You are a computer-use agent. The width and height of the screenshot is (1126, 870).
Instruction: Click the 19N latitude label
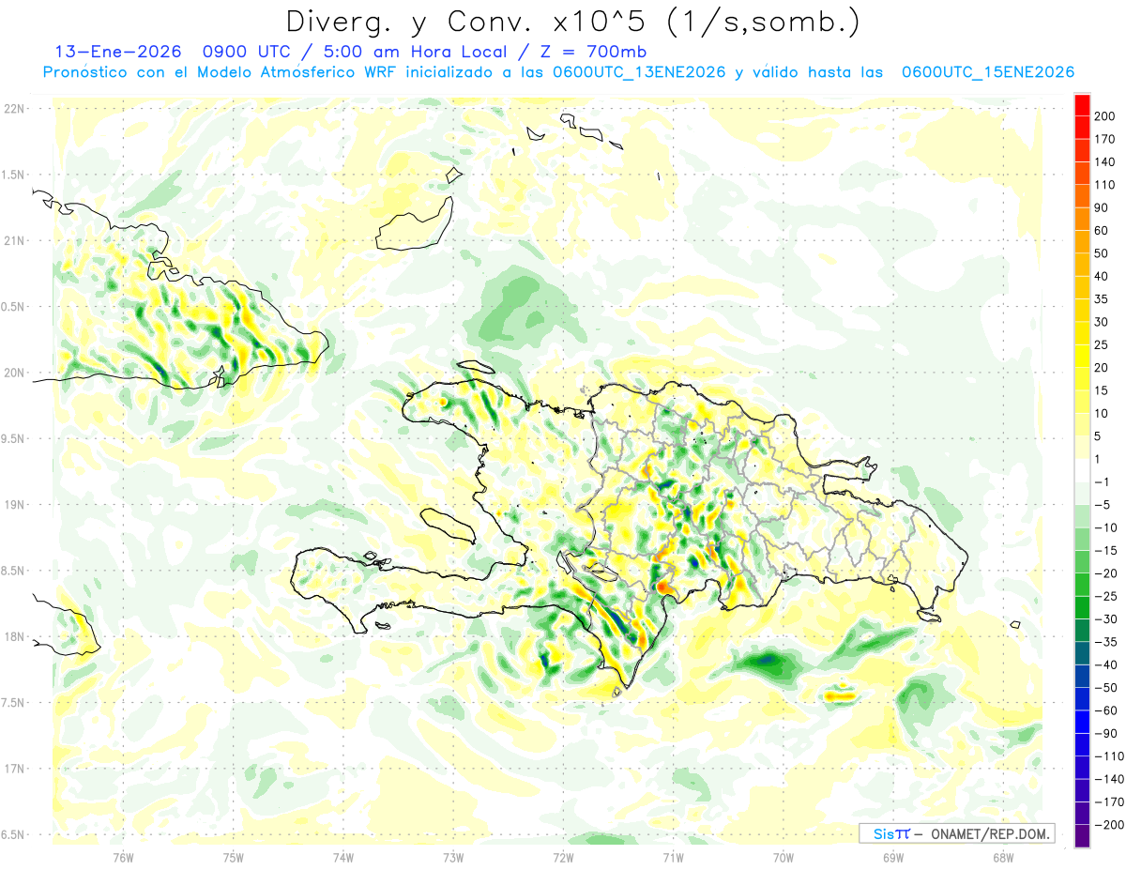tap(15, 505)
